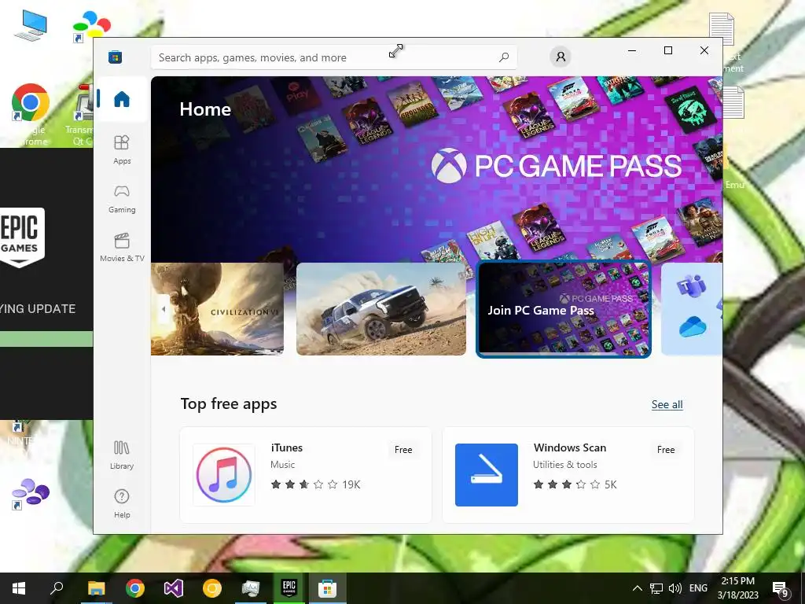Open Movies & TV section
The width and height of the screenshot is (805, 604).
point(122,248)
